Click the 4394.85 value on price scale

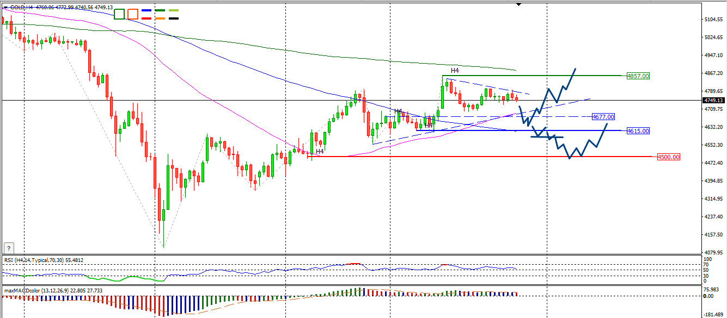(714, 181)
